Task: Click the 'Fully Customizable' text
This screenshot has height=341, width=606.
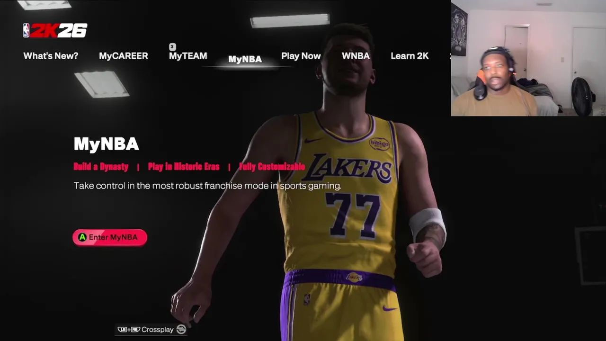Action: [272, 167]
